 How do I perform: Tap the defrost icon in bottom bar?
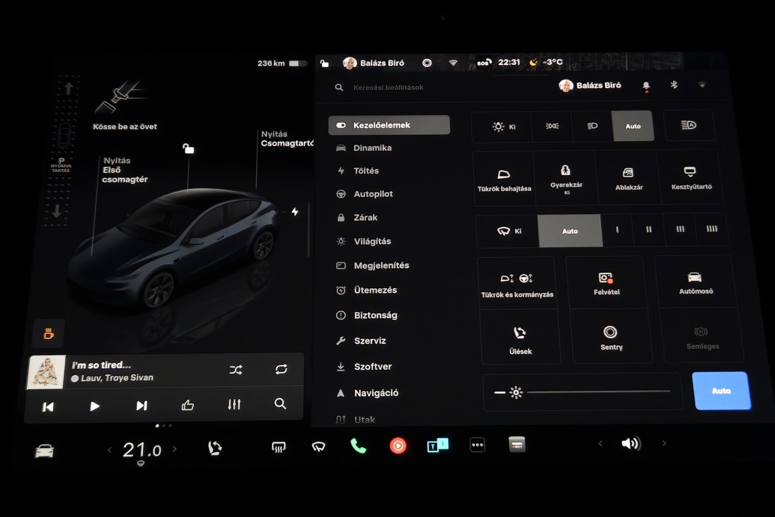tap(279, 447)
